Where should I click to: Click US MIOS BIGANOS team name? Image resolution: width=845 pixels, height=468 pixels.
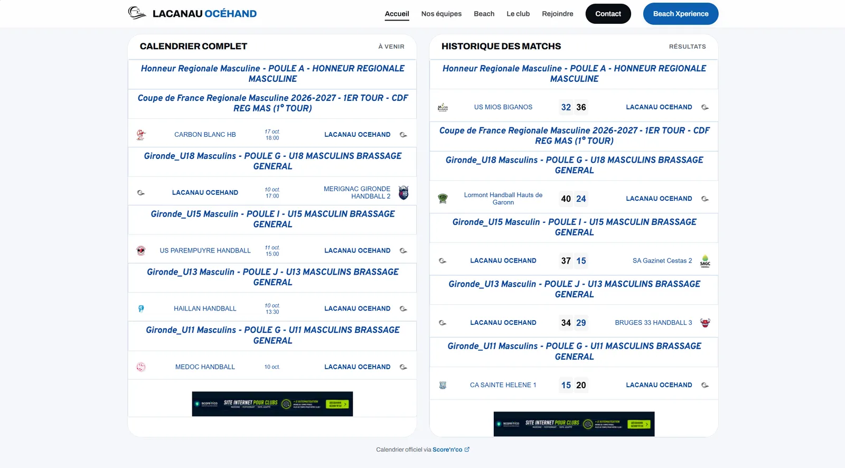(x=503, y=107)
